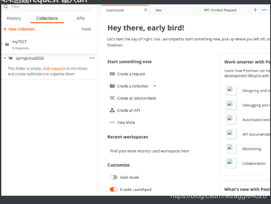Click the Collaboration thumbnail image
Viewport: 271px width, 204px height.
click(x=231, y=163)
